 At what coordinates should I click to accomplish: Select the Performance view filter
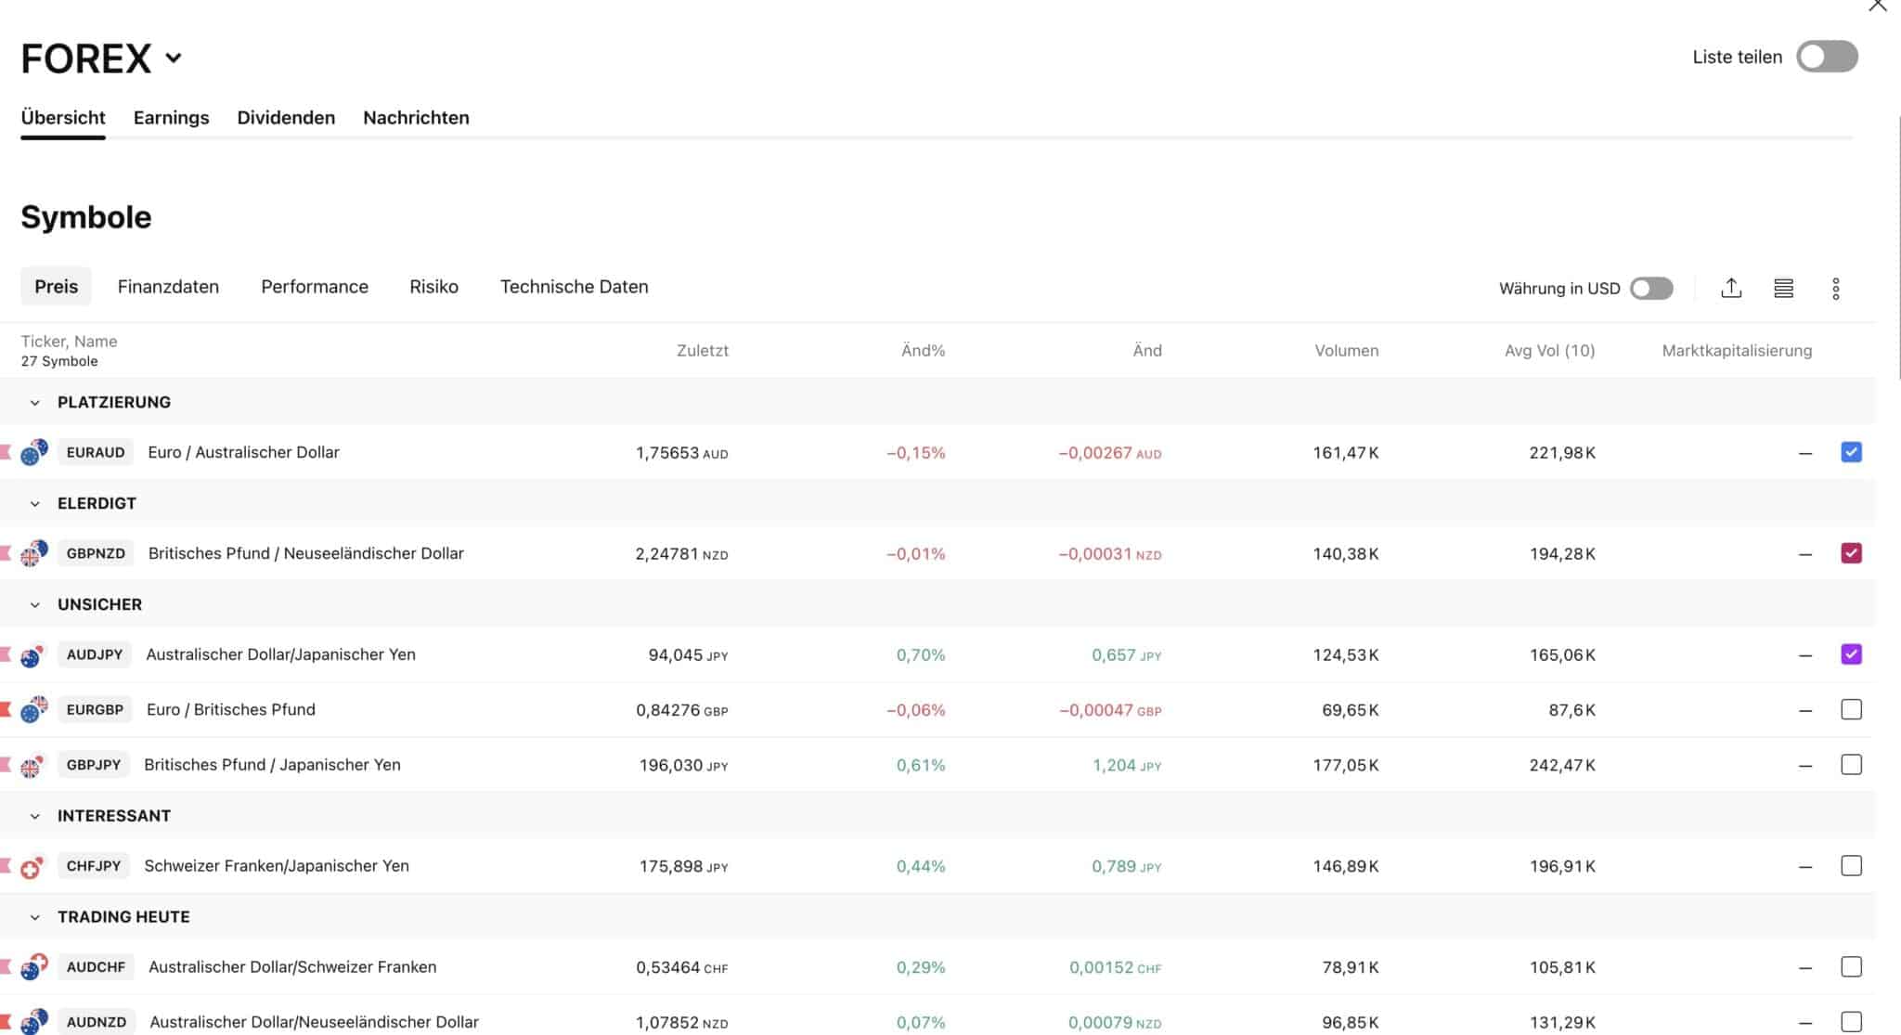coord(314,286)
